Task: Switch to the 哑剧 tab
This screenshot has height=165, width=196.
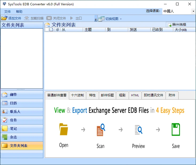Action: click(x=122, y=95)
